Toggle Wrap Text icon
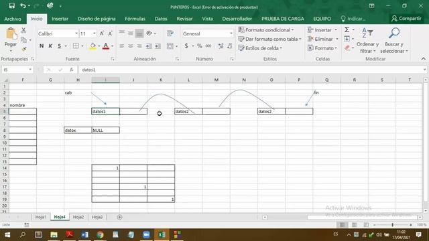The height and width of the screenshot is (241, 429). 170,33
